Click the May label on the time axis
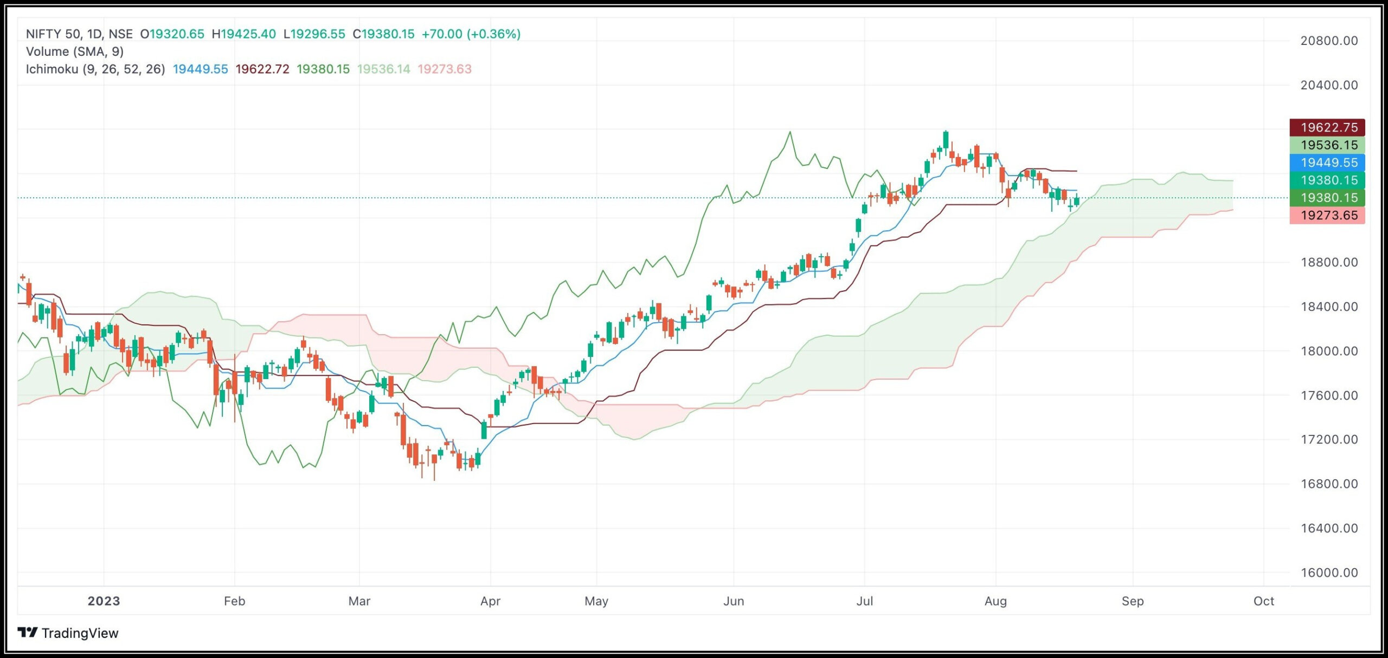1388x658 pixels. tap(596, 601)
